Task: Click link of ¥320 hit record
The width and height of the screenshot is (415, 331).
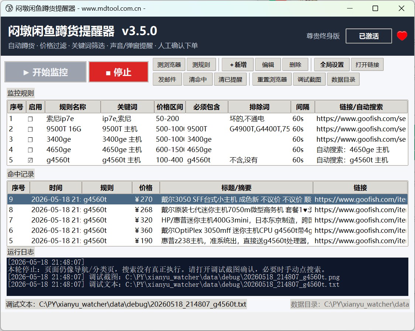Action: point(360,220)
